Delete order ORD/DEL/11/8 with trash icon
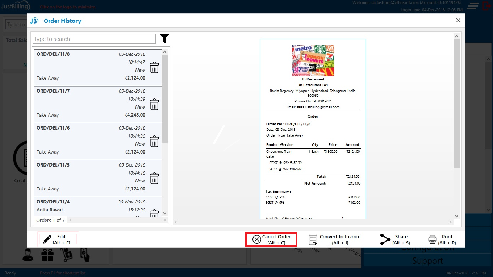 (154, 67)
